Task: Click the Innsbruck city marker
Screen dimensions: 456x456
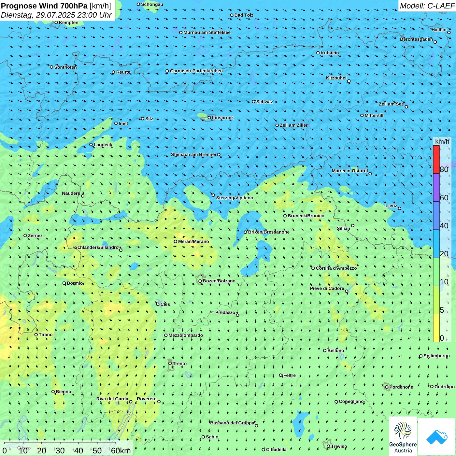Action: click(209, 118)
